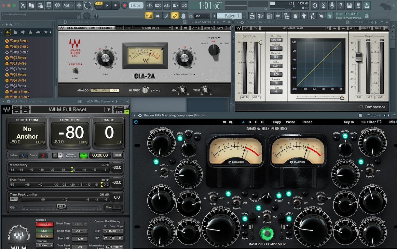Select Shadow Hills preset slot B
The width and height of the screenshot is (397, 249).
pos(250,122)
